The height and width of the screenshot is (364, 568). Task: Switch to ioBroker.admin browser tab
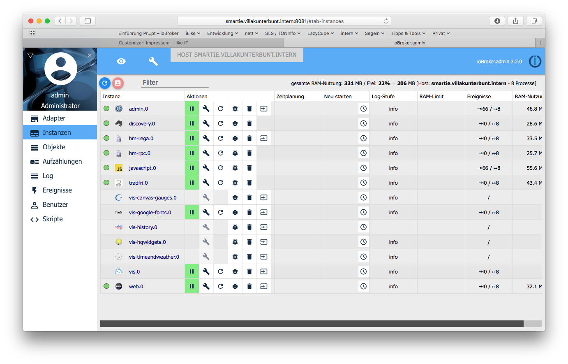409,43
